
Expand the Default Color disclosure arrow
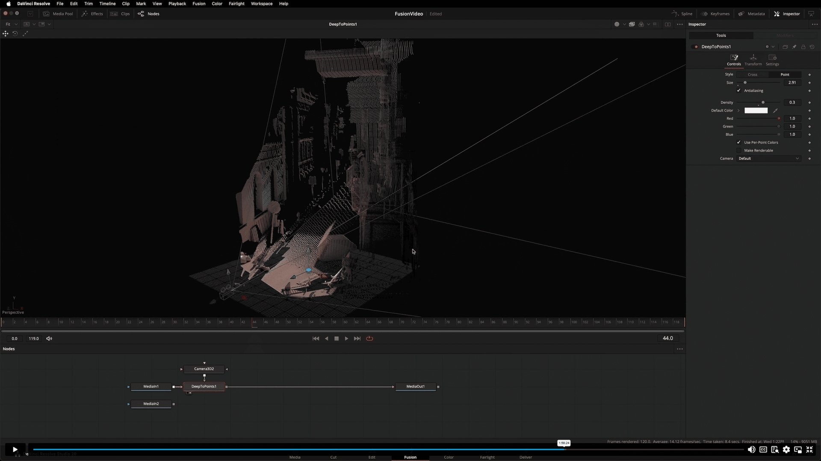click(x=739, y=110)
